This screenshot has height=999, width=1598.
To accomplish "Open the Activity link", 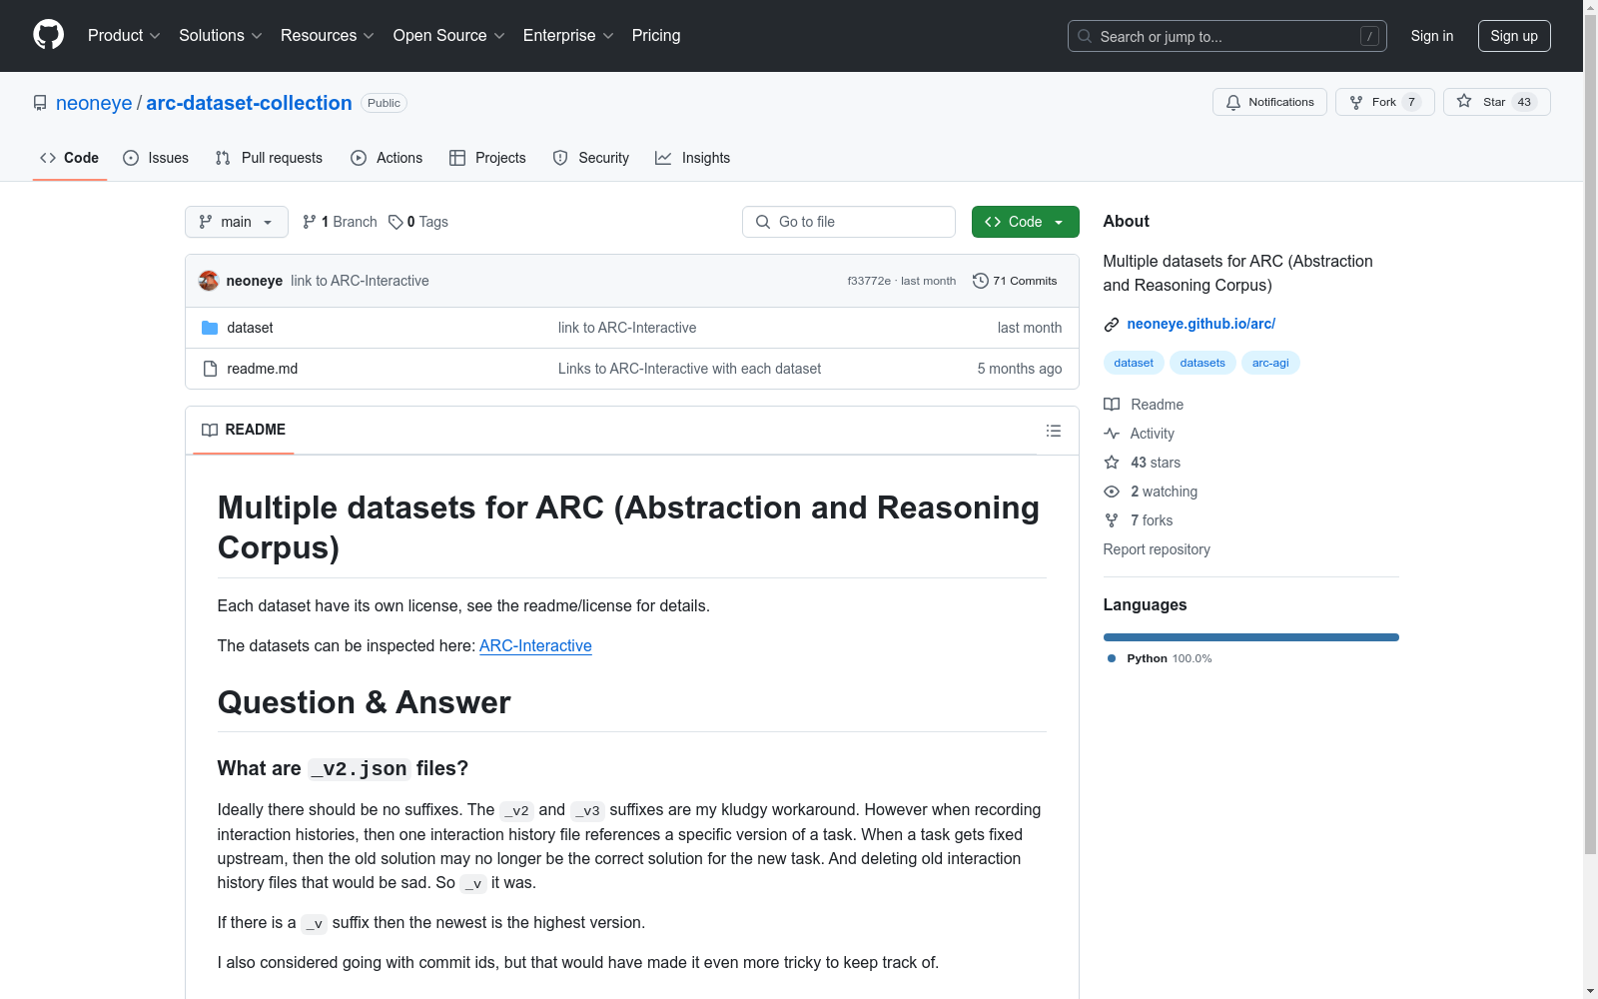I will click(1139, 434).
